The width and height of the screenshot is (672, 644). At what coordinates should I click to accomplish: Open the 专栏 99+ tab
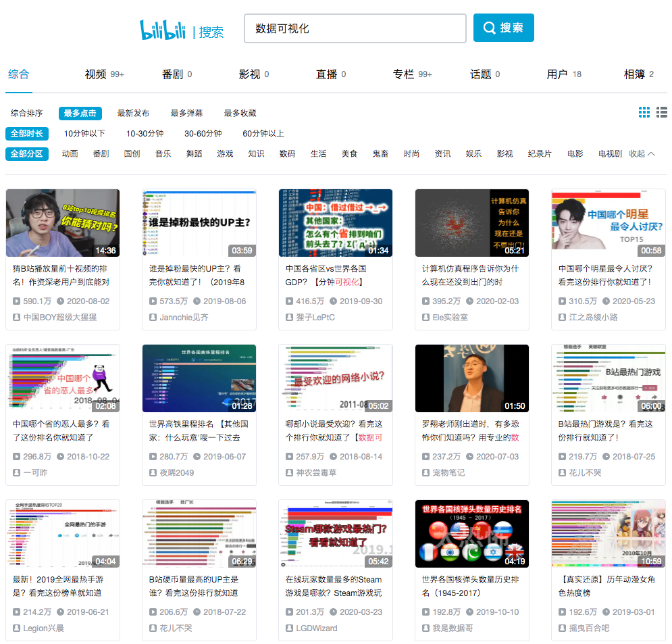pyautogui.click(x=412, y=74)
